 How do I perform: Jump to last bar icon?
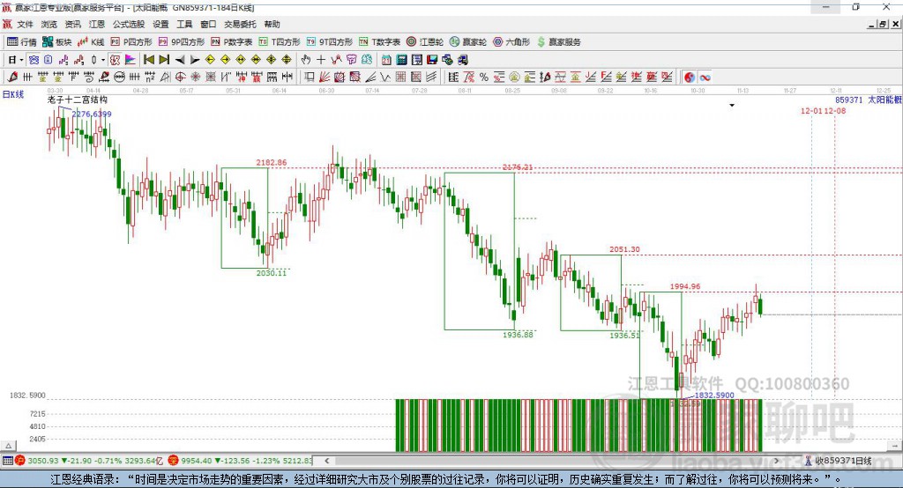point(164,60)
